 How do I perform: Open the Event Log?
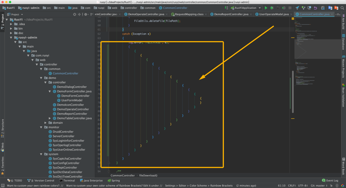[x=330, y=180]
